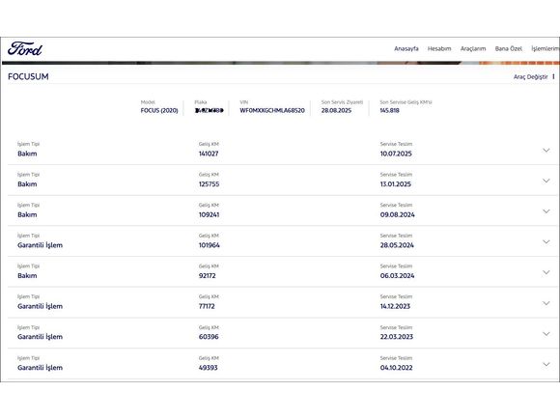Click the FOCUSUM vehicle title
The width and height of the screenshot is (560, 420).
click(x=28, y=77)
